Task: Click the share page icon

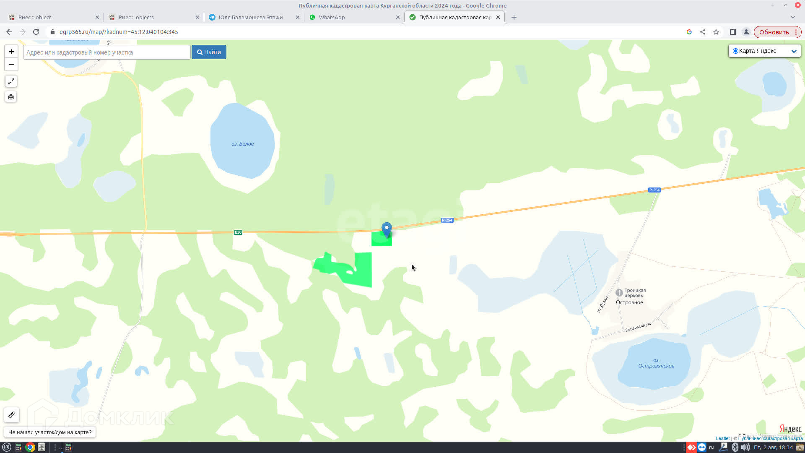Action: 703,32
